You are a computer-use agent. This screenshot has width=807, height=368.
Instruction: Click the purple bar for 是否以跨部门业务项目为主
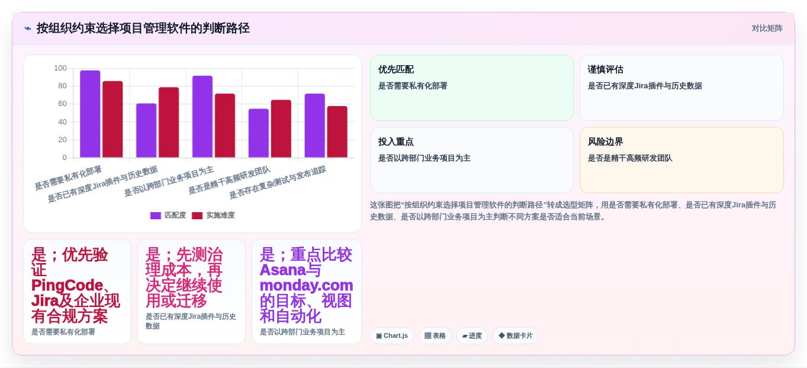[202, 117]
